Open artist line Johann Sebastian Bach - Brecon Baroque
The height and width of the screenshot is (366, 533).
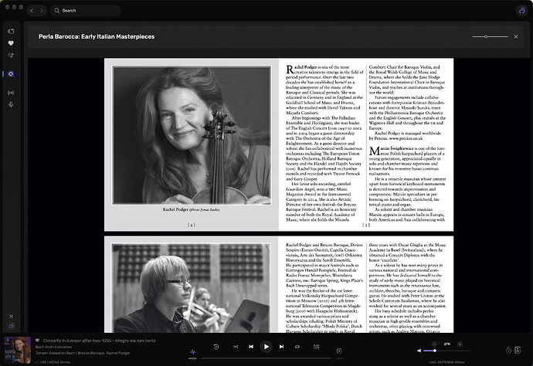pyautogui.click(x=83, y=353)
